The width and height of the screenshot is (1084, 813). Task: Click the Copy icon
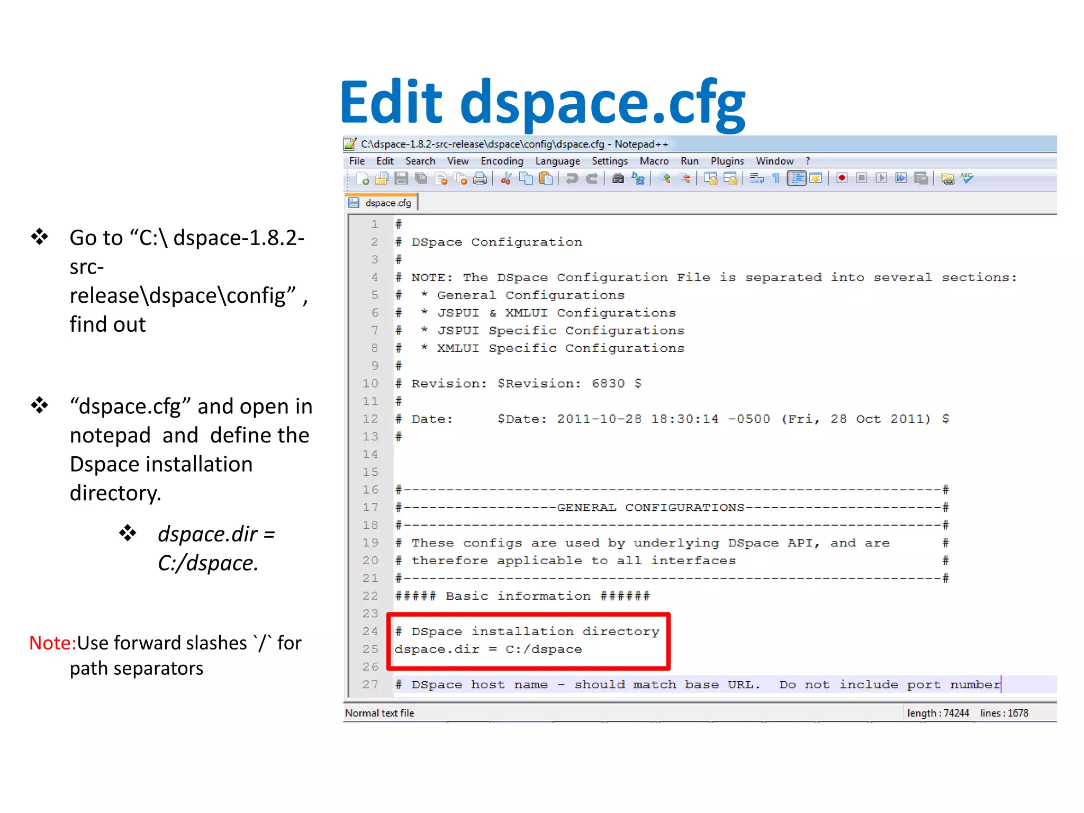[x=526, y=179]
